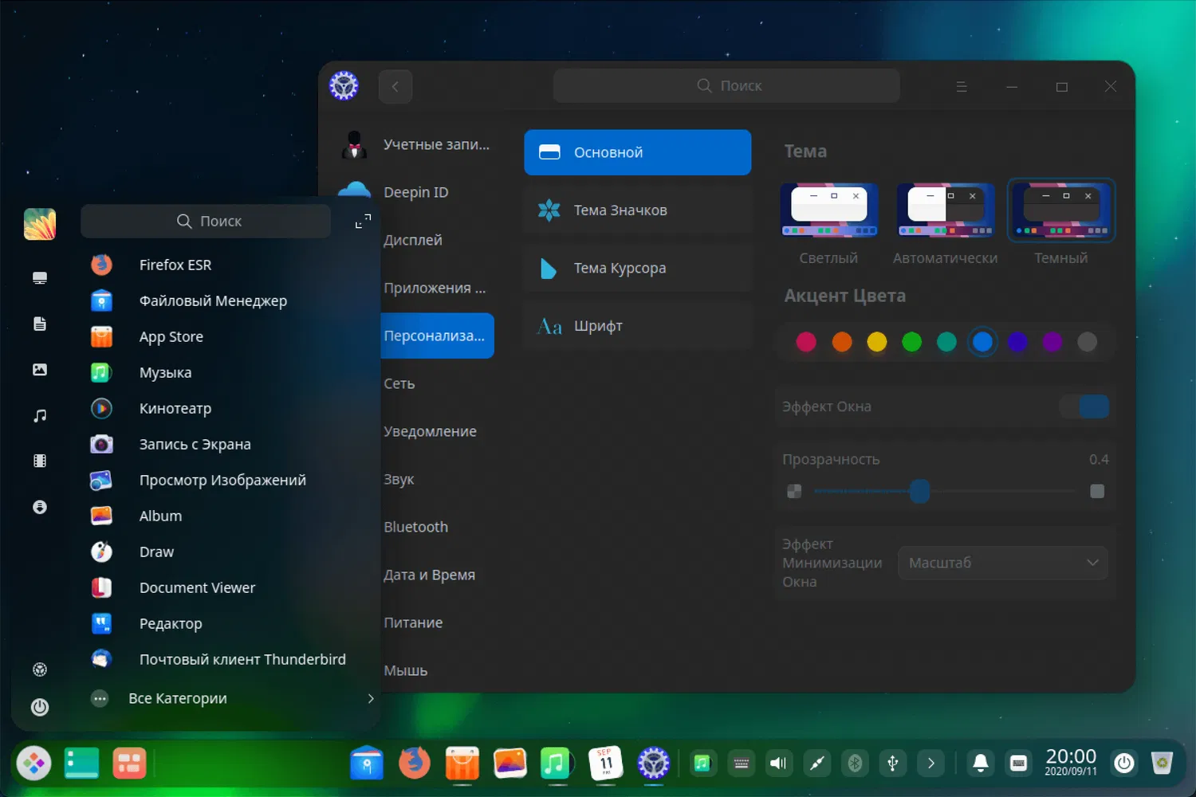Launch Firefox from the dock

tap(414, 763)
